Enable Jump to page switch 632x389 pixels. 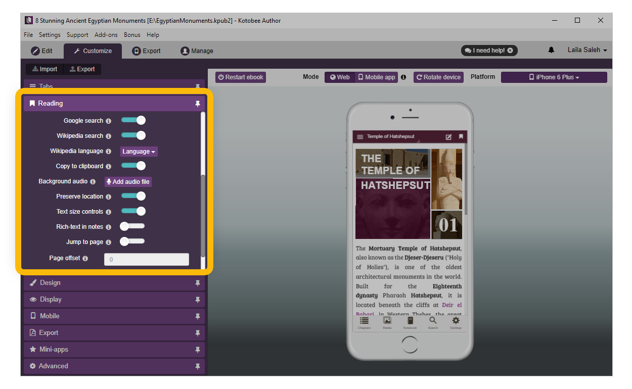coord(132,241)
